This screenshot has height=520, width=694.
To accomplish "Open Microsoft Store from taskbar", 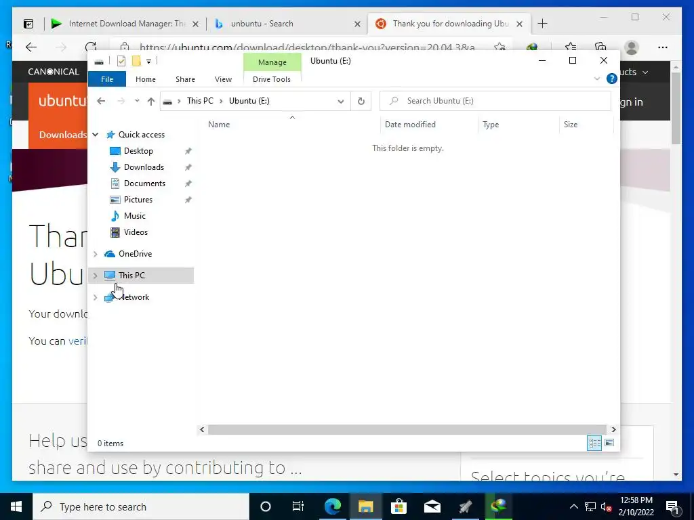I will tap(399, 506).
